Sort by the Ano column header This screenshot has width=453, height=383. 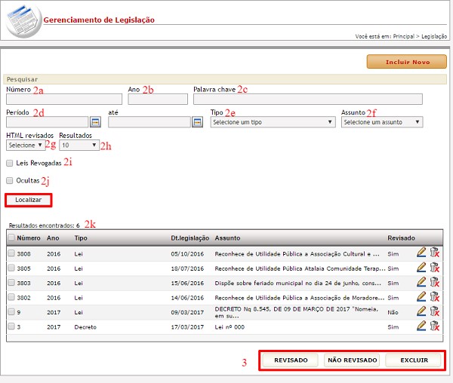(53, 238)
